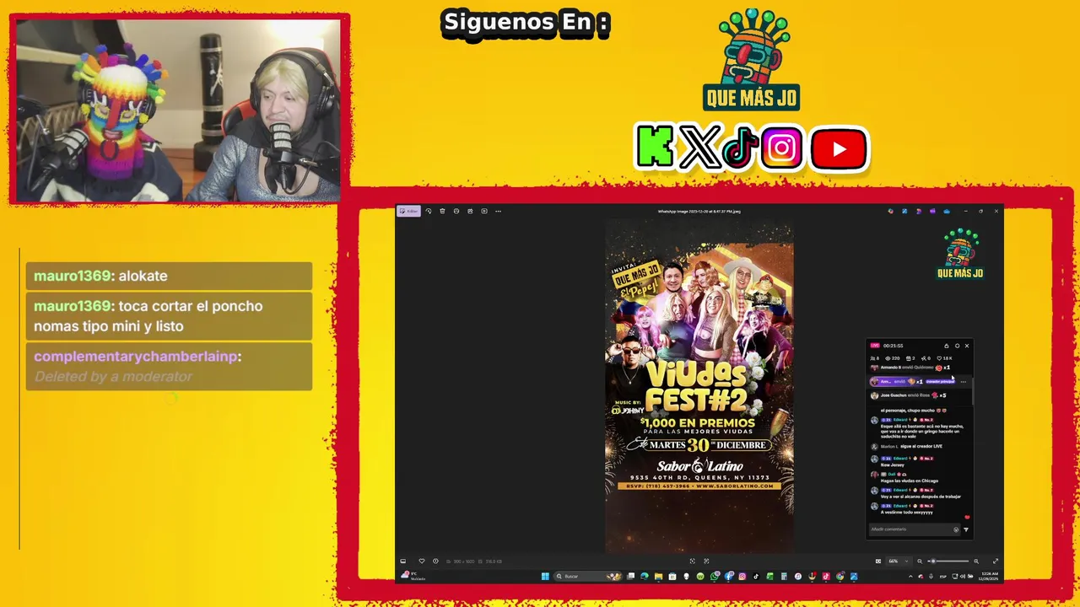This screenshot has width=1080, height=607.
Task: Click the 220 viewers count in live panel
Action: click(x=893, y=358)
